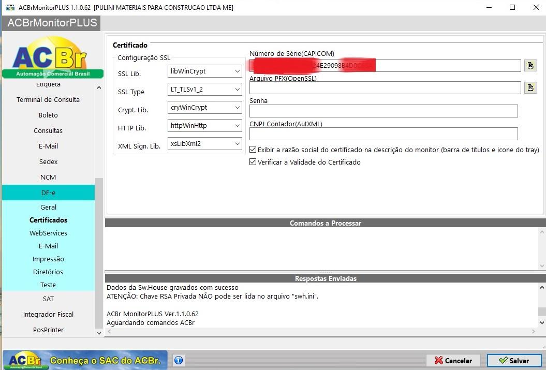Click the app icon in the title bar

[x=10, y=7]
